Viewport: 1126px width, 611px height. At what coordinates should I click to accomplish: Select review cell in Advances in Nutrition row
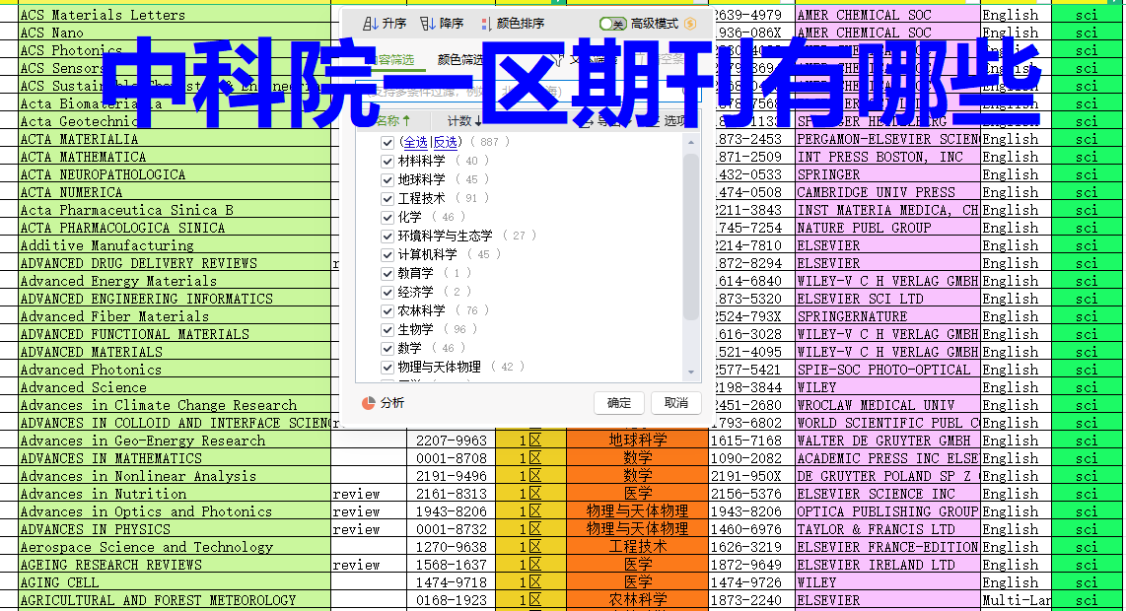(x=369, y=494)
